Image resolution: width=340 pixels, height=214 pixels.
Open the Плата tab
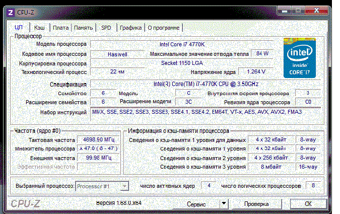click(x=61, y=28)
